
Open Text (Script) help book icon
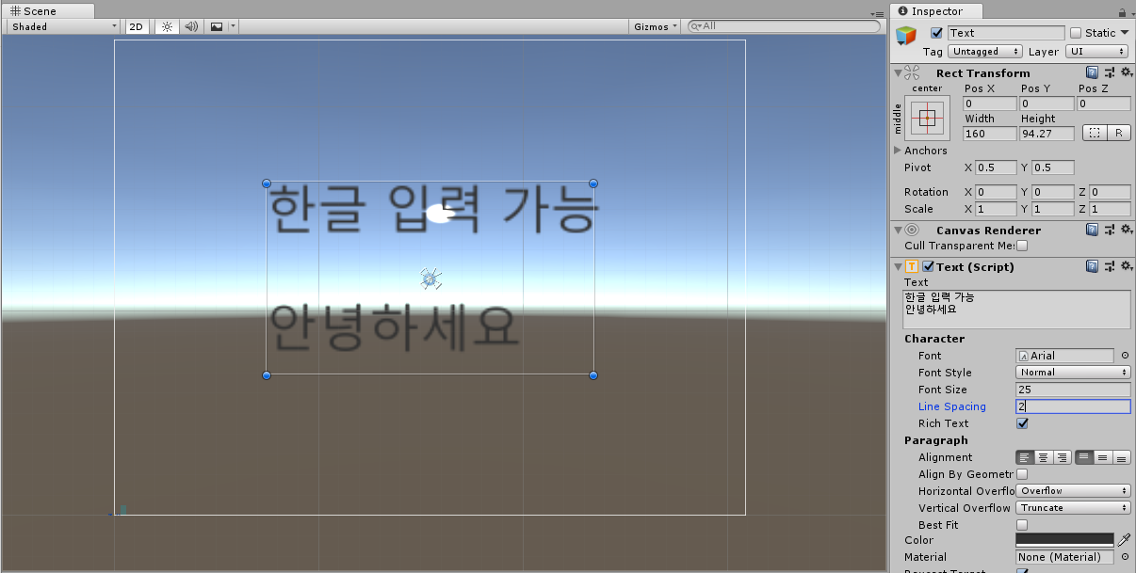pos(1092,266)
